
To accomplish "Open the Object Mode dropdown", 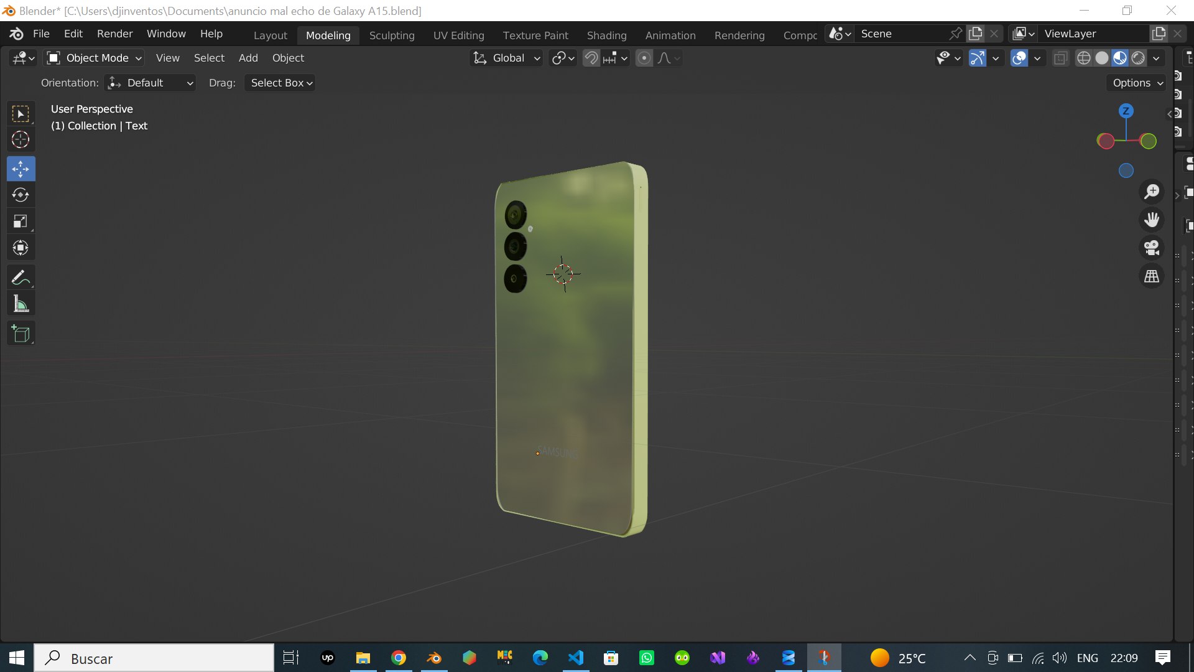I will coord(95,58).
